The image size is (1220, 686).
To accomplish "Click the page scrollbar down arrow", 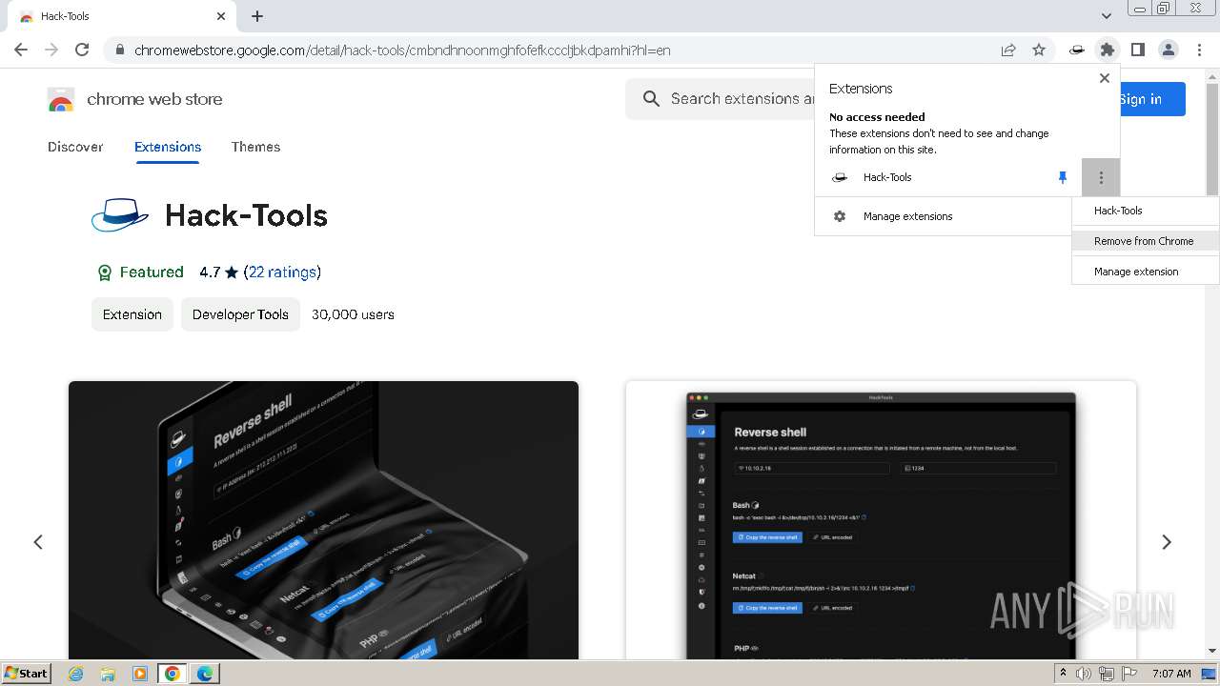I will pos(1212,651).
